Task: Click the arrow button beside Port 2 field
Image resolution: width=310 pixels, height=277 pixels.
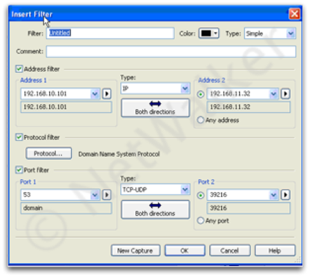Action: [285, 195]
